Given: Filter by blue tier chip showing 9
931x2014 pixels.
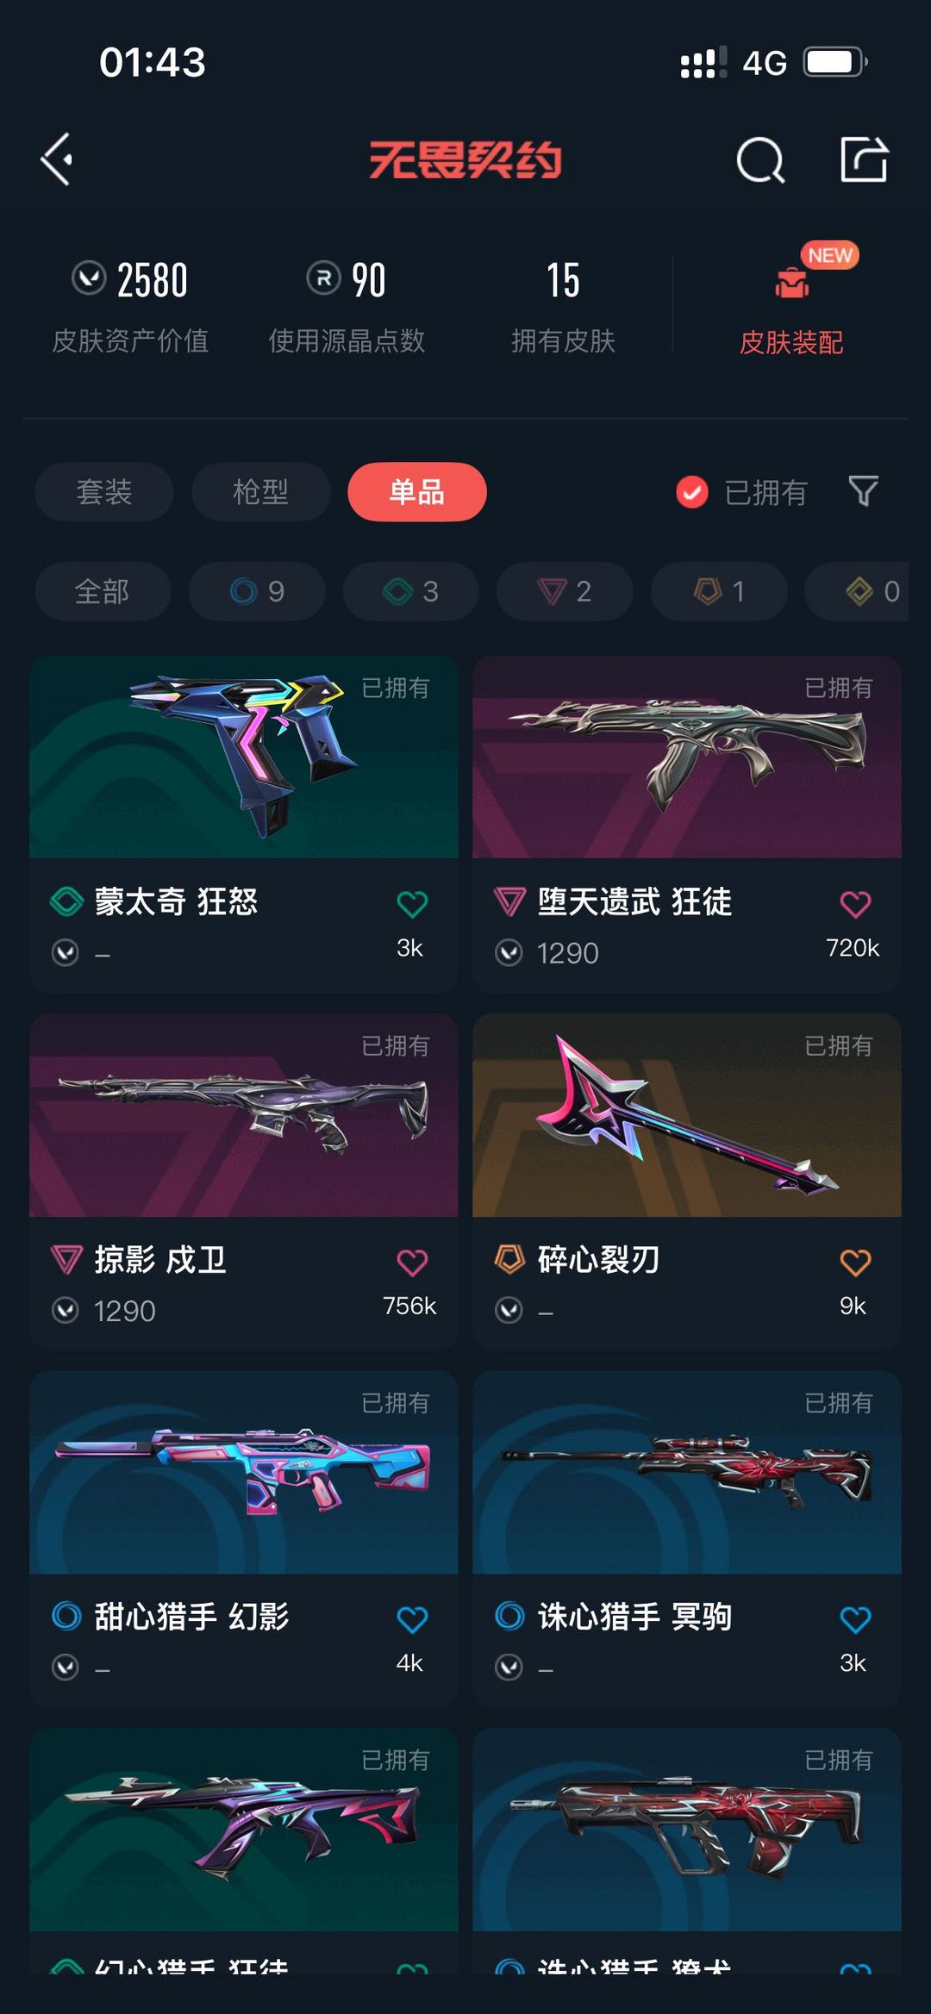Looking at the screenshot, I should click(257, 591).
